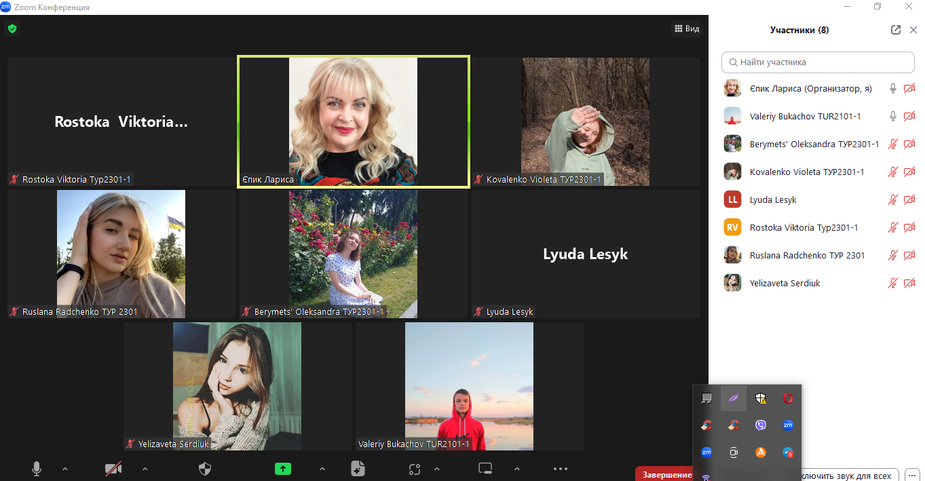The width and height of the screenshot is (925, 481).
Task: Open the three-dot More menu in the meeting toolbar
Action: click(x=560, y=468)
